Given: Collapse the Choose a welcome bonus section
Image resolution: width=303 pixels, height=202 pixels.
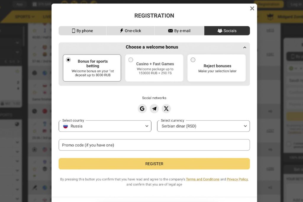Looking at the screenshot, I should tap(244, 47).
